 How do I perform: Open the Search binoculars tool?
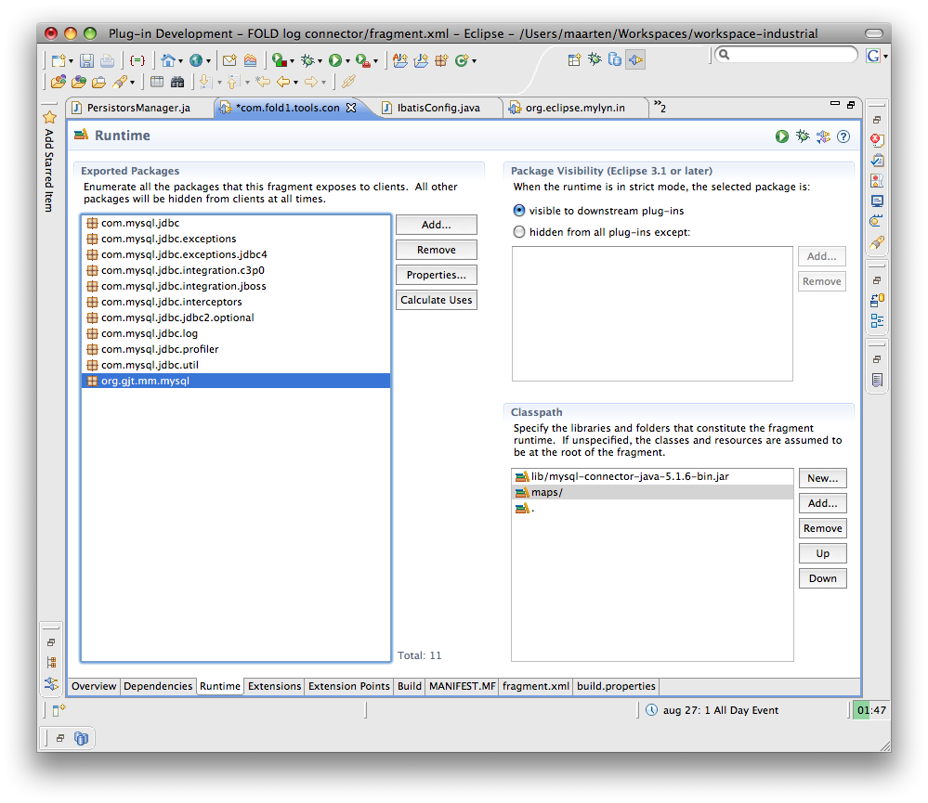point(177,82)
